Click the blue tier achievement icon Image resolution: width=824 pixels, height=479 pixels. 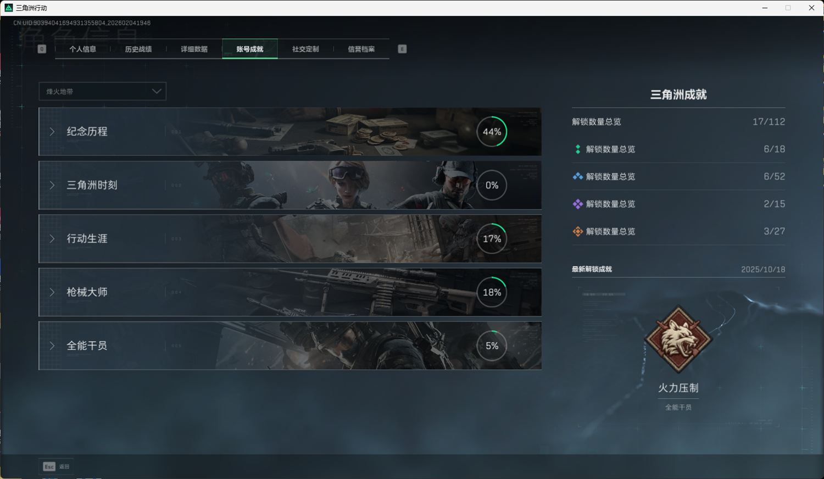577,177
